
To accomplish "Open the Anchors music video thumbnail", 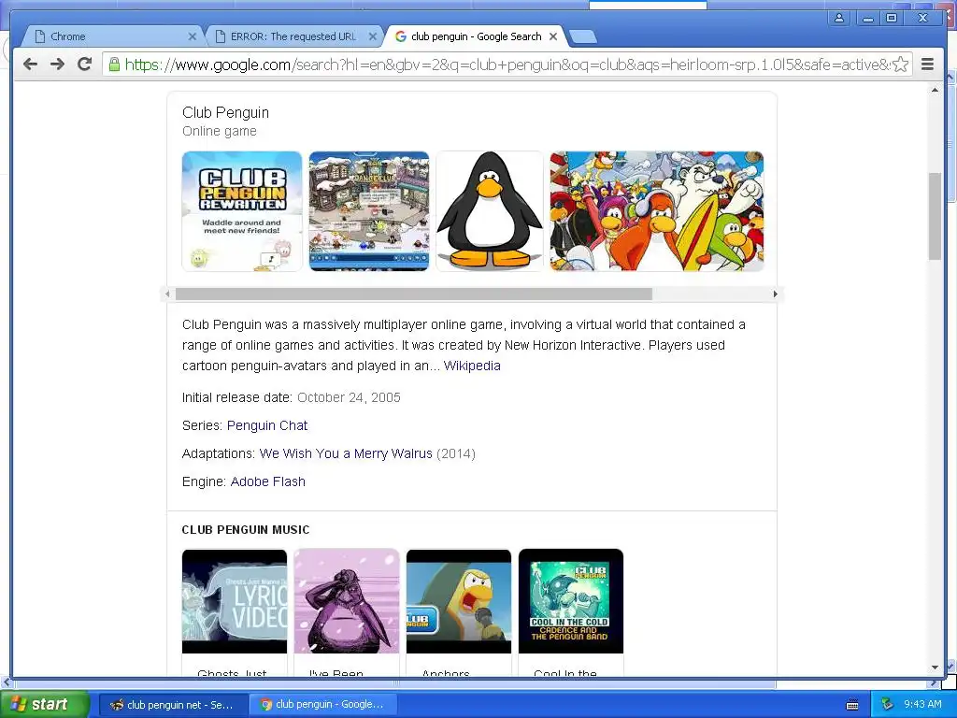I will 459,601.
